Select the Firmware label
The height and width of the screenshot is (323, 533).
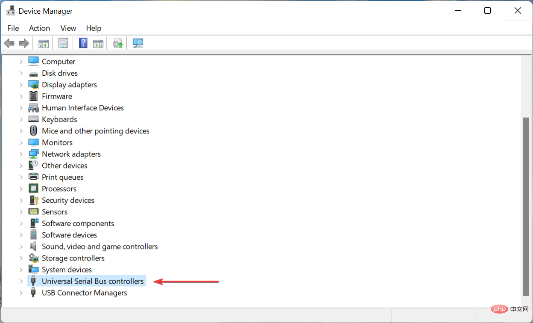tap(57, 96)
